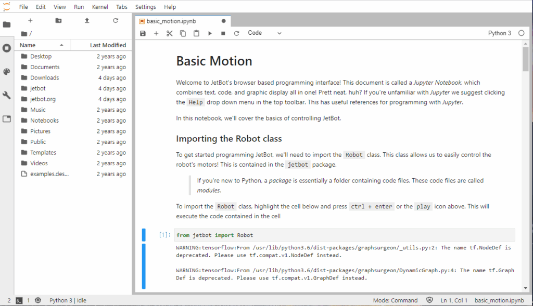The height and width of the screenshot is (306, 533).
Task: Save the notebook with the floppy disk icon
Action: [x=143, y=33]
